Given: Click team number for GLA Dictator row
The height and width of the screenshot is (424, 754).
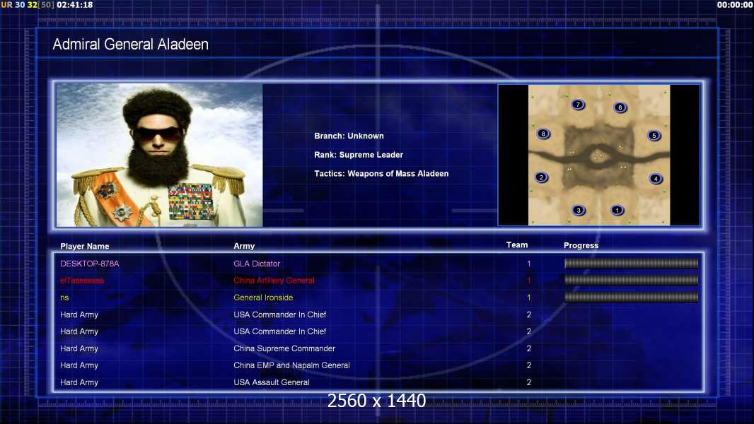Looking at the screenshot, I should tap(528, 264).
